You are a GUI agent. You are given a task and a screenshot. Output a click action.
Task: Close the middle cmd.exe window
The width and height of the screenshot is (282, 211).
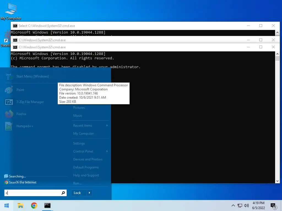pyautogui.click(x=273, y=40)
